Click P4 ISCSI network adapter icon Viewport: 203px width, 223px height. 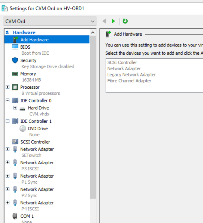(x=15, y=203)
